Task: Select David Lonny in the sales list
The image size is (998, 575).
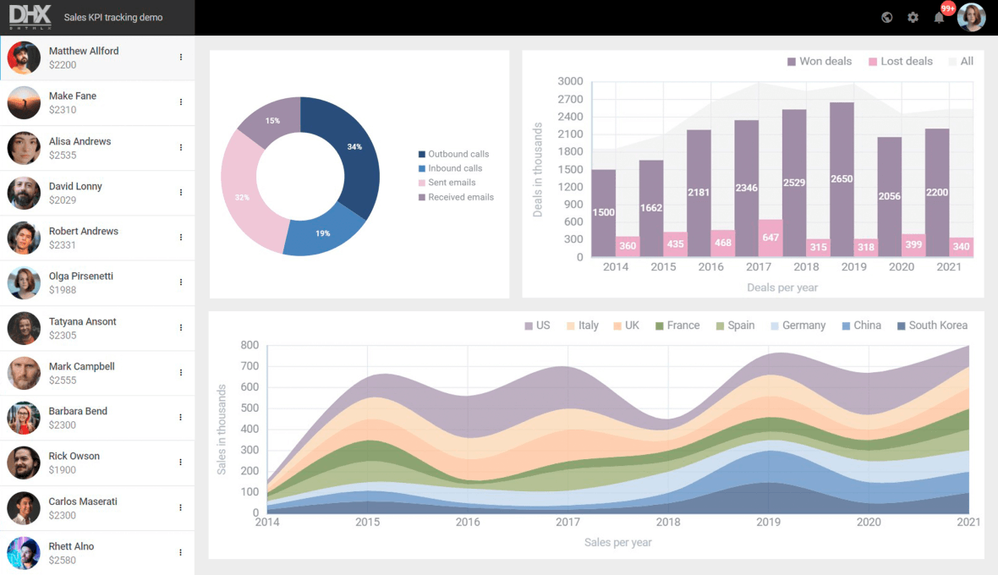Action: pyautogui.click(x=85, y=193)
